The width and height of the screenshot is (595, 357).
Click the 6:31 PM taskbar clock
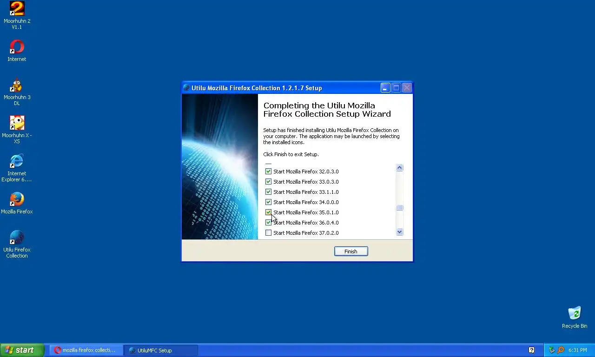(x=577, y=350)
